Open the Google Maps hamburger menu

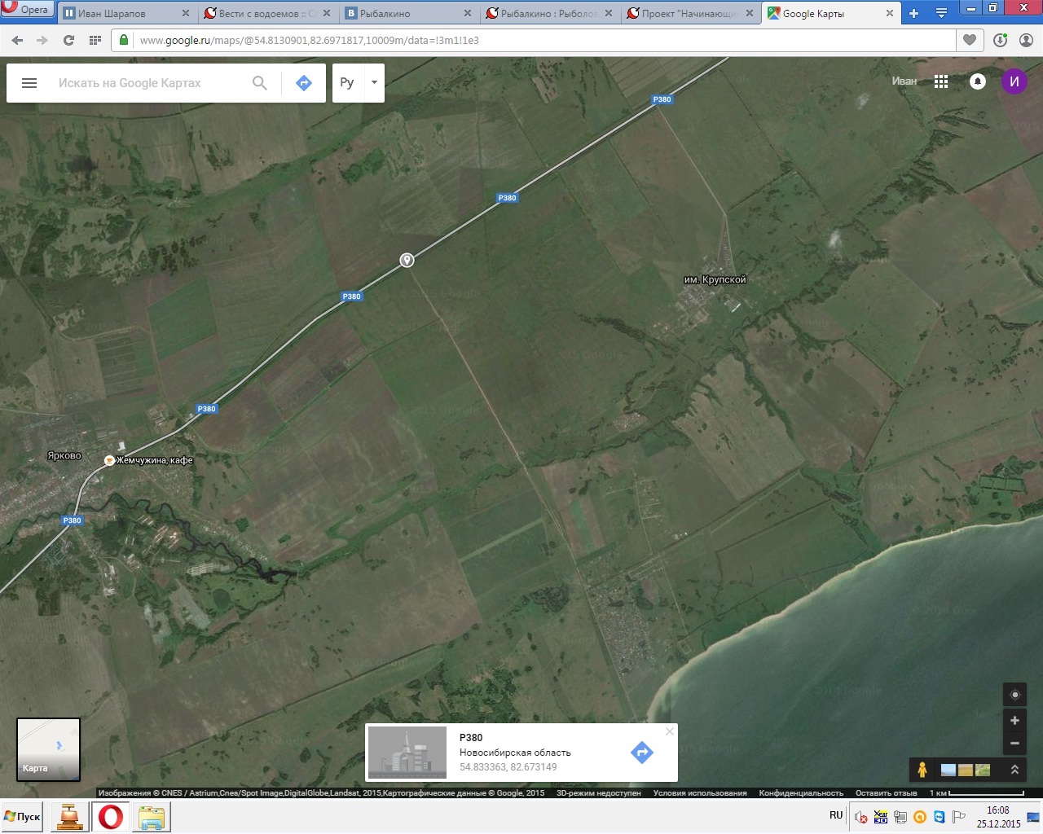29,83
